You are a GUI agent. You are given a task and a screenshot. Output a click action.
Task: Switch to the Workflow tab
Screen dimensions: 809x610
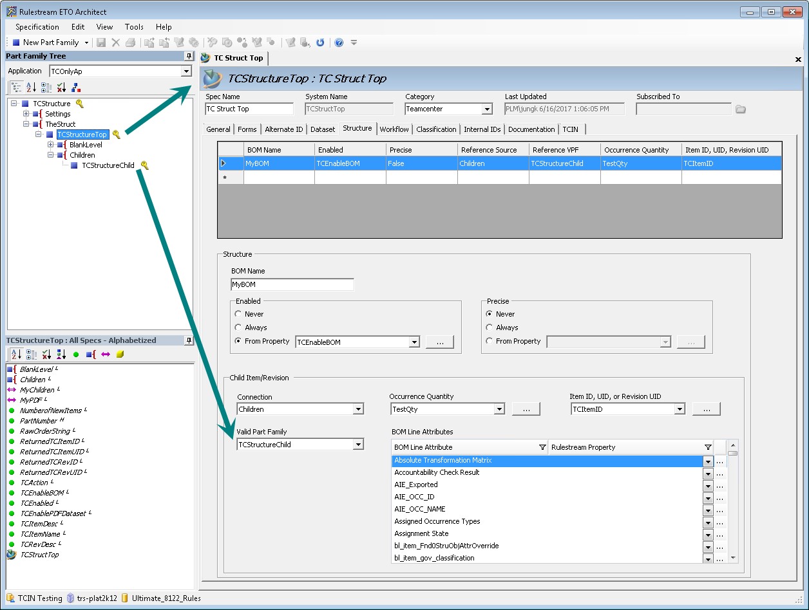(394, 129)
